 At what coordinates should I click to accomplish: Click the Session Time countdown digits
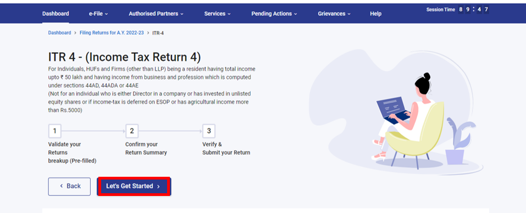tap(473, 9)
